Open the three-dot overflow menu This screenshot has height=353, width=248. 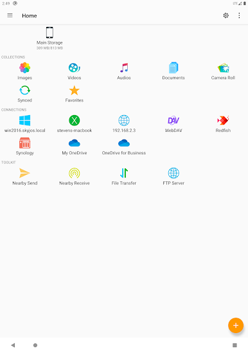pyautogui.click(x=239, y=15)
